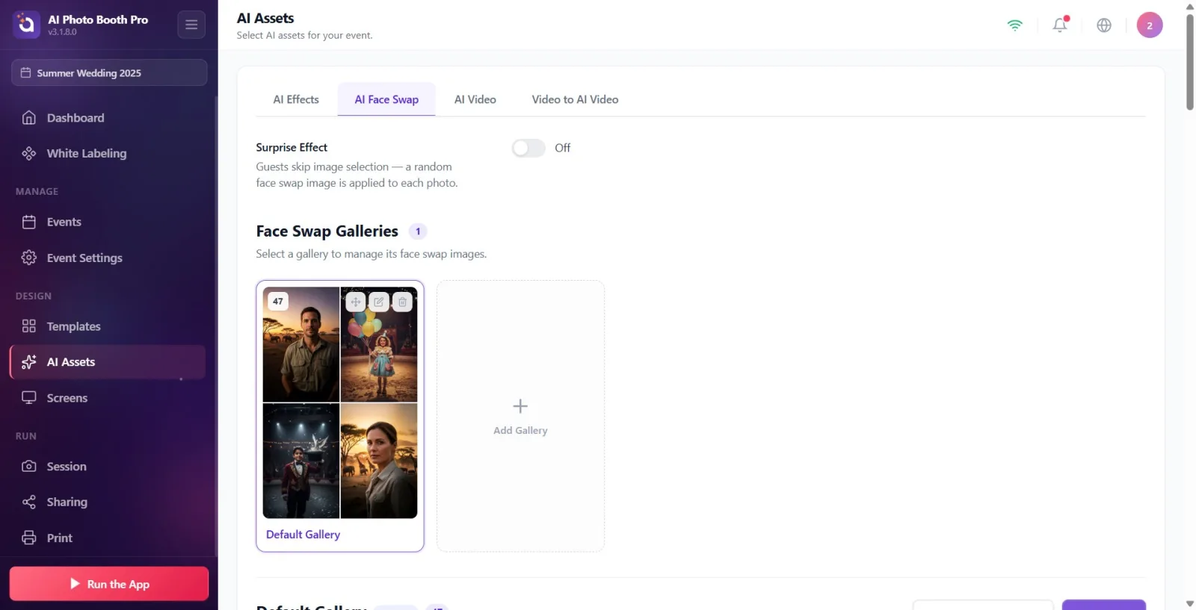Viewport: 1196px width, 610px height.
Task: Click the Event Settings gear icon
Action: coord(29,258)
